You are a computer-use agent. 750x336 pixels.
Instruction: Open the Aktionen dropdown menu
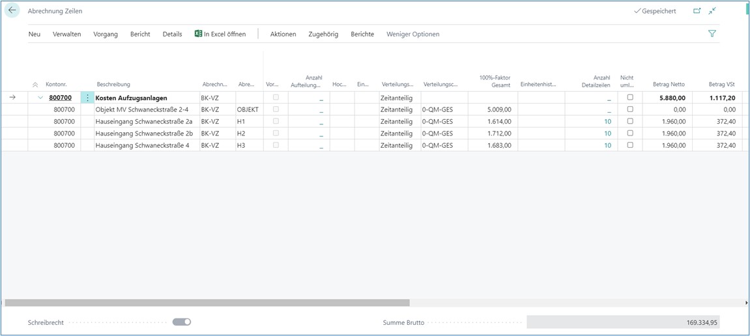283,34
